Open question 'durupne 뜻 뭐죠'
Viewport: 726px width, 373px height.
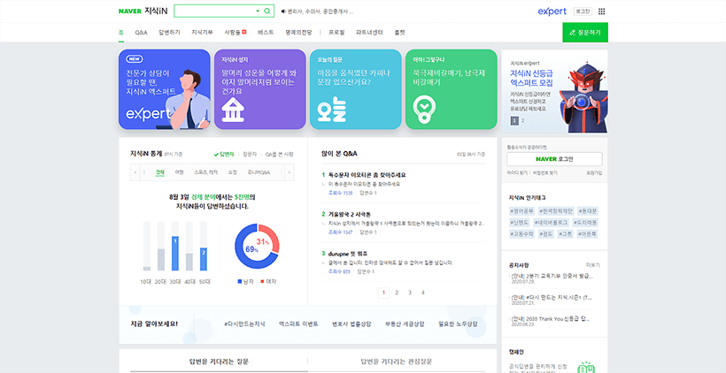(348, 254)
